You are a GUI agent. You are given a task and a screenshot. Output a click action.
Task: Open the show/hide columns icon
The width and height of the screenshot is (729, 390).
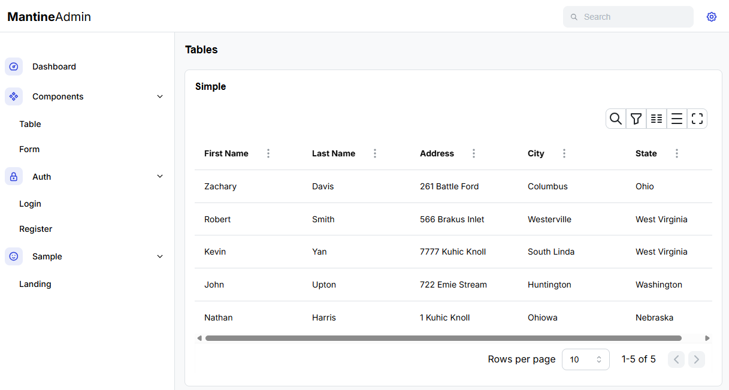(657, 119)
